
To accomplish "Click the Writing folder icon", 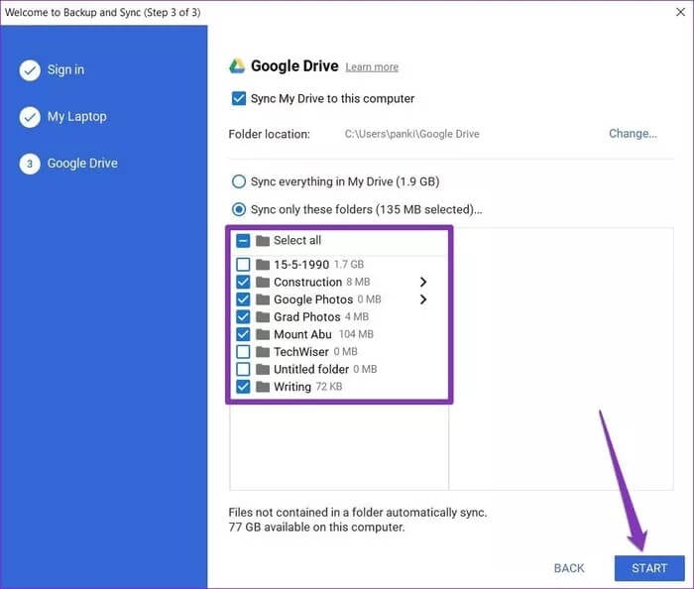I will coord(263,387).
